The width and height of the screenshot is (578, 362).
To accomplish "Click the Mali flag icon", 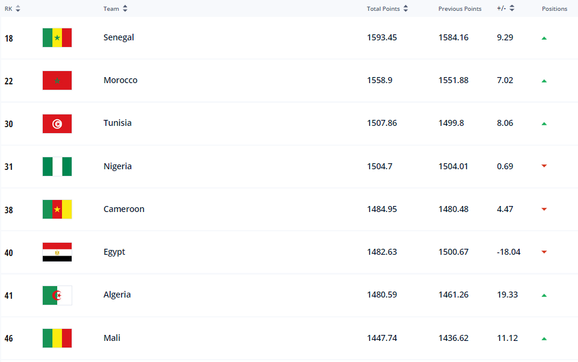I will tap(57, 338).
